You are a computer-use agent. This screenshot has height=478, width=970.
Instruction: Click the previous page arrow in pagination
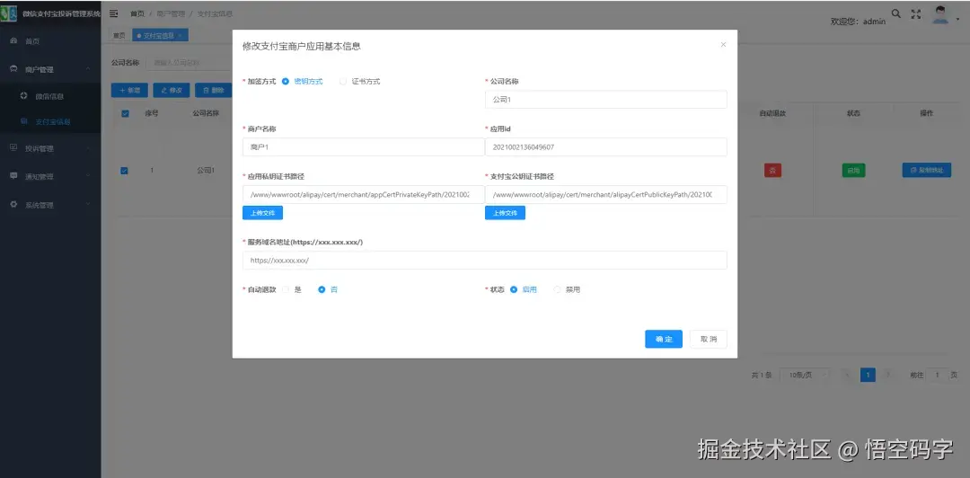point(847,376)
